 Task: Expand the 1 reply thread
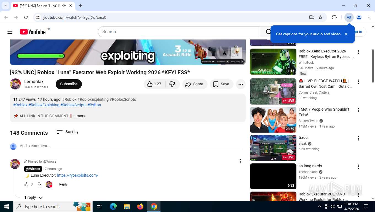(x=34, y=197)
